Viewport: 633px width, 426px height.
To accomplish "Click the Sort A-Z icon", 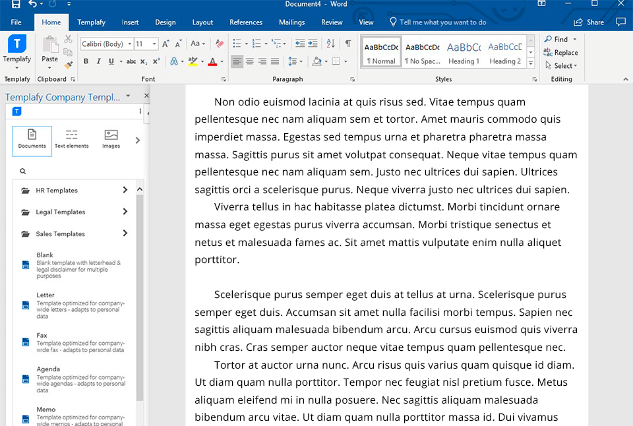I will pos(331,44).
